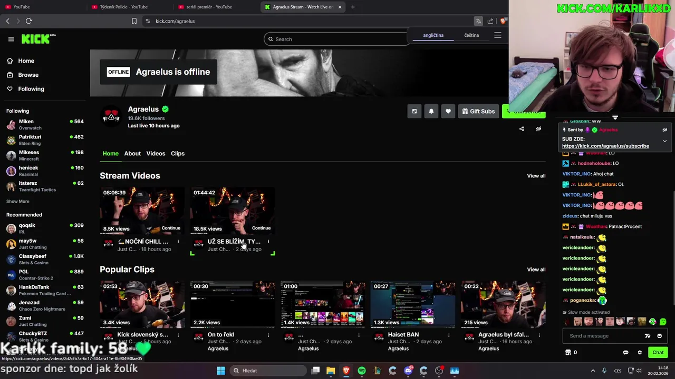Screen dimensions: 675x379
Task: Open 7TV emotes in chat input
Action: coord(648,336)
